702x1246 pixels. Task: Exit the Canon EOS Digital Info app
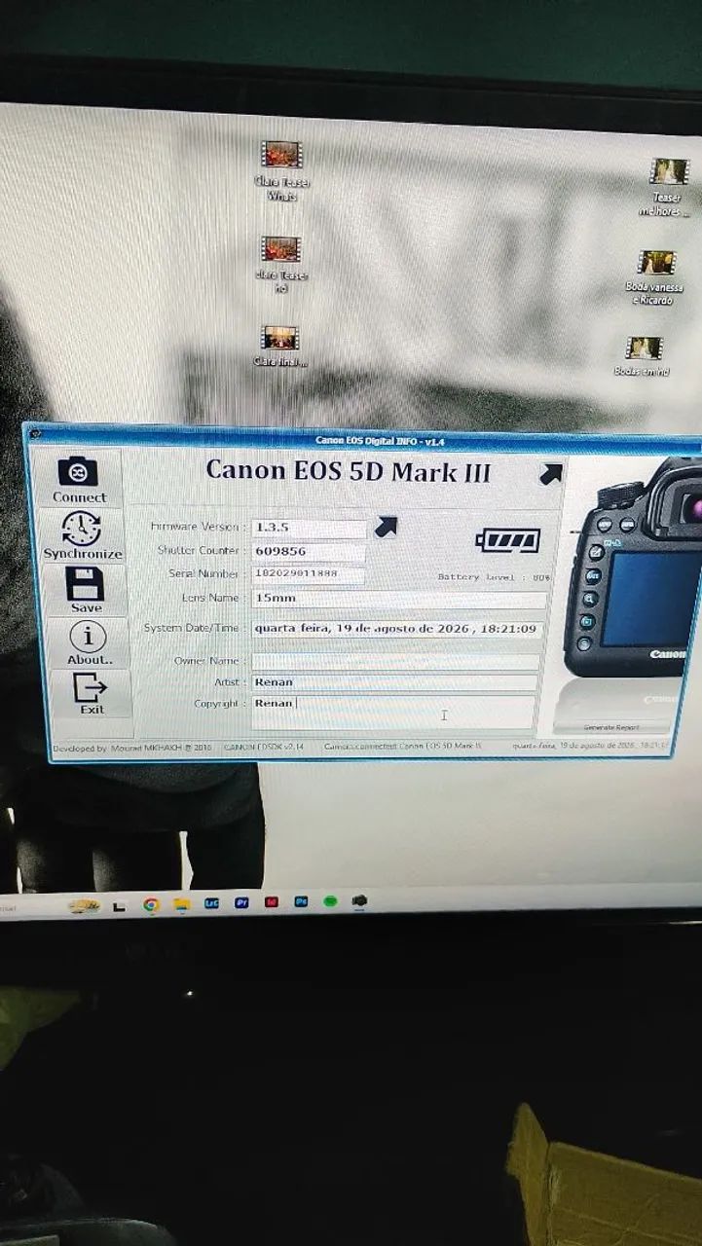tap(92, 694)
